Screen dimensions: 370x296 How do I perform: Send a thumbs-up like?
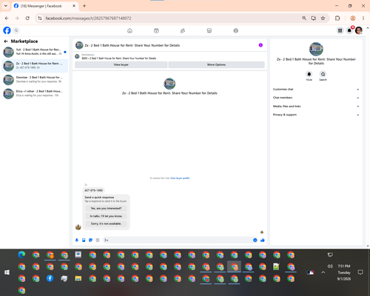263,240
